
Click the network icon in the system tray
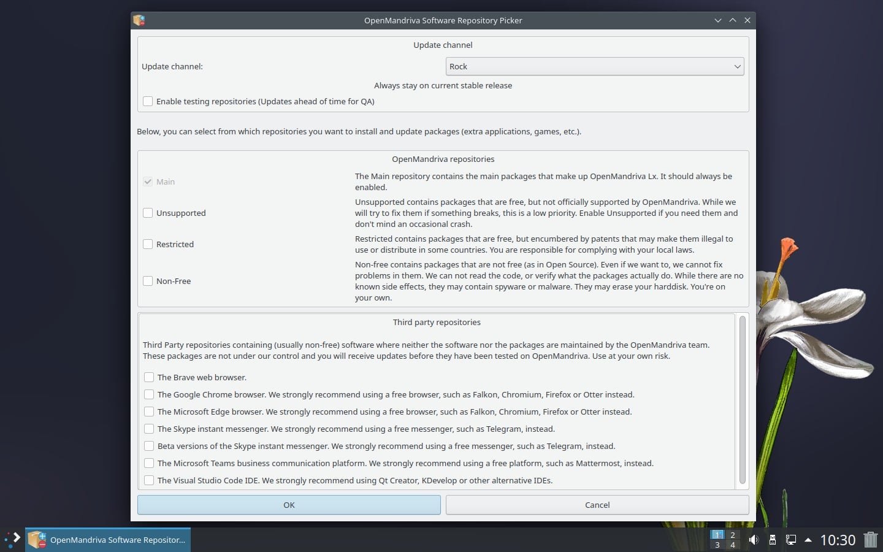tap(791, 540)
